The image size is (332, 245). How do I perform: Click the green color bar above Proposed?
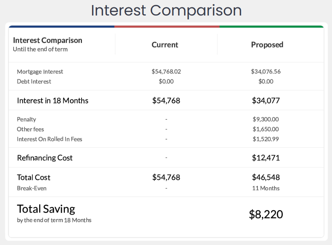pos(271,27)
